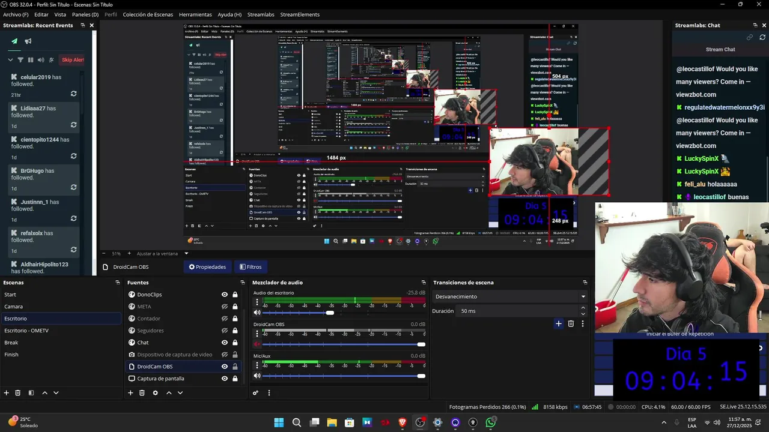
Task: Open WhatsApp from the taskbar
Action: (491, 422)
